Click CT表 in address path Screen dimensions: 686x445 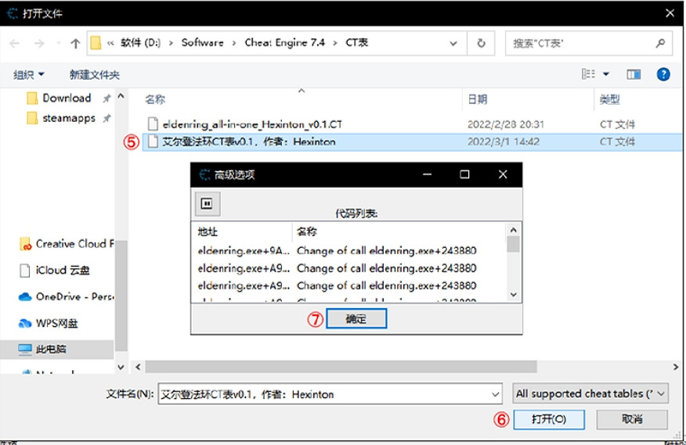(356, 42)
